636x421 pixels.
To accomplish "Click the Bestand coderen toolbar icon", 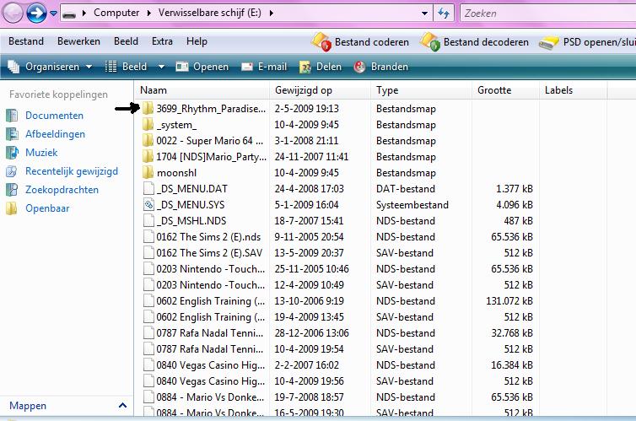I will pos(321,42).
